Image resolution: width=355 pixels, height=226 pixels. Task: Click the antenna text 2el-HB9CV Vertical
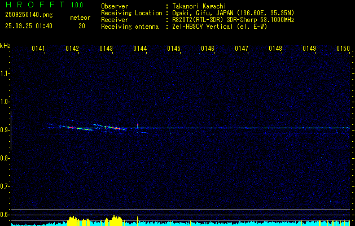(202, 27)
